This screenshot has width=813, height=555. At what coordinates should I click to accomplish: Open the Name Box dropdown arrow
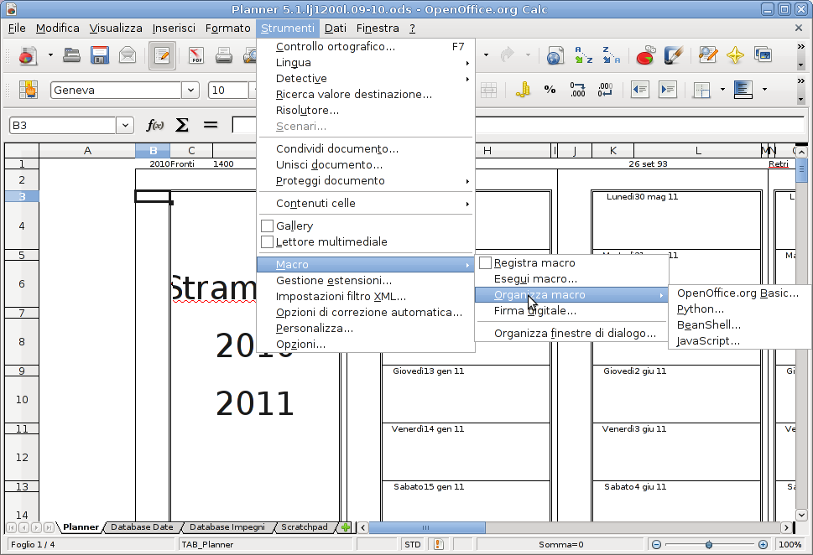[125, 126]
